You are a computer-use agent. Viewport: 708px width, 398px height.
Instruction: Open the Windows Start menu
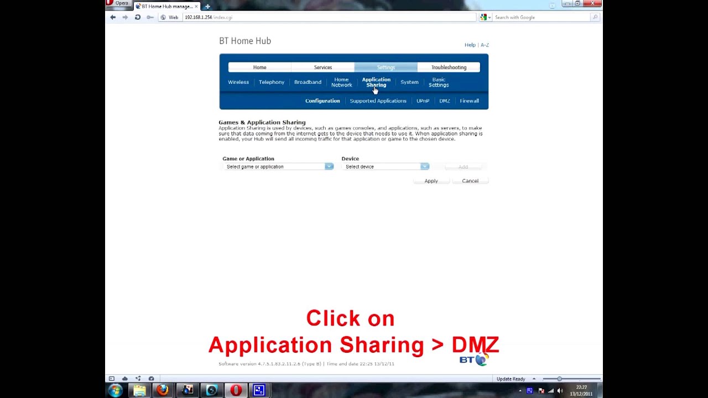click(x=116, y=390)
